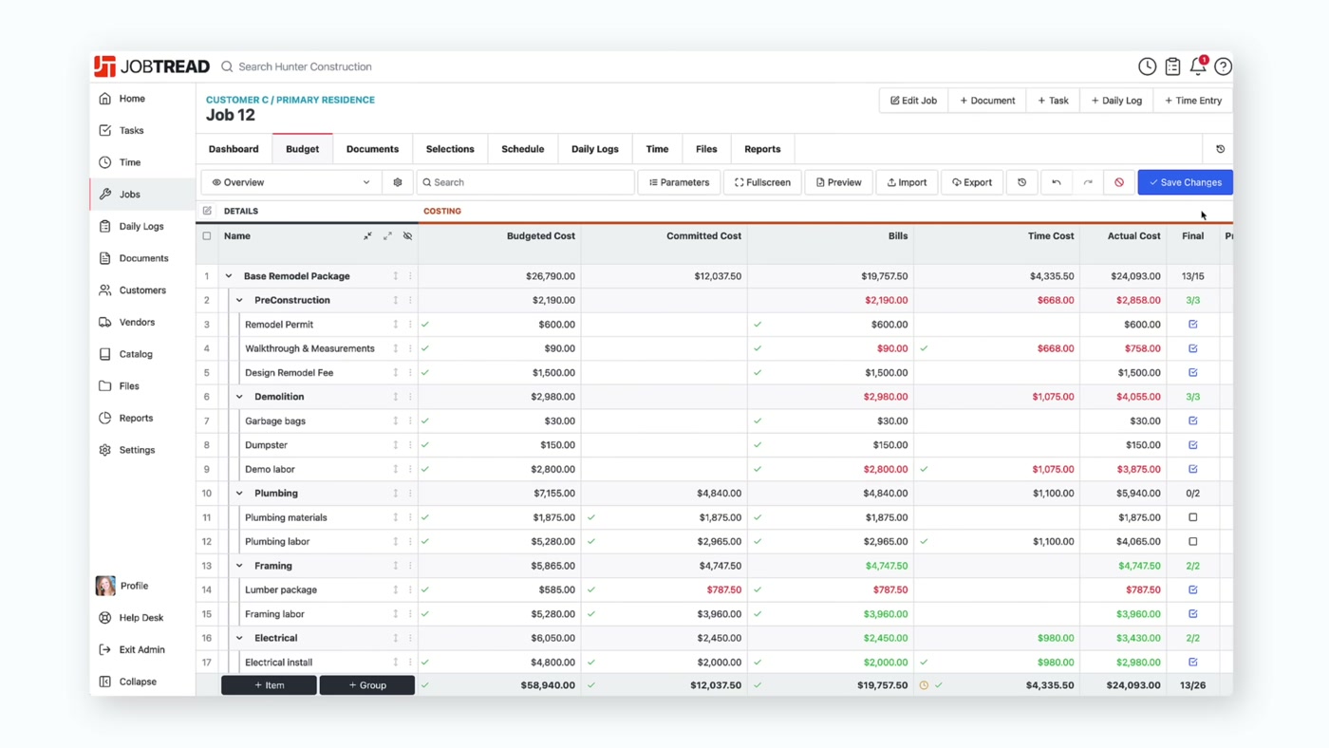Expand all rows using Name header icon
The image size is (1329, 748).
[x=387, y=236]
